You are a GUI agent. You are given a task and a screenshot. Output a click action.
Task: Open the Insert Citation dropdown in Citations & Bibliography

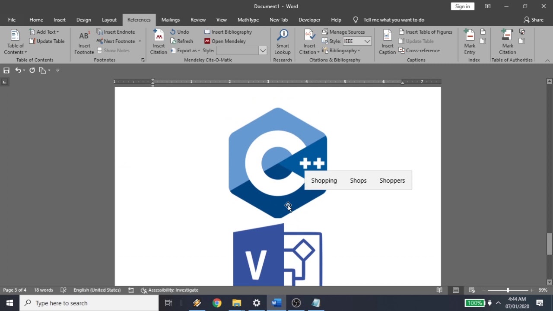[x=309, y=42]
